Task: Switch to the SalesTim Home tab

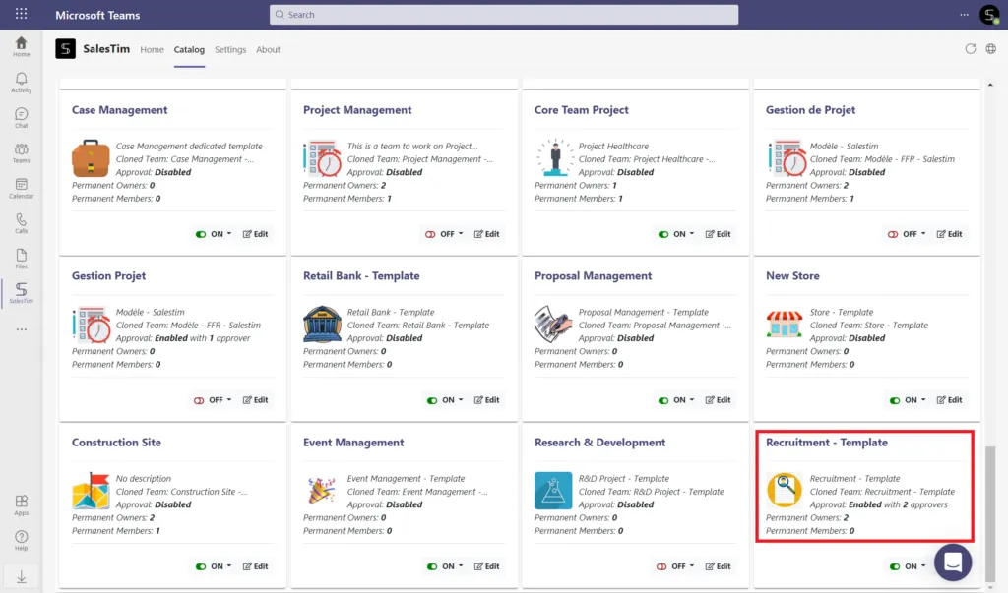Action: click(152, 49)
